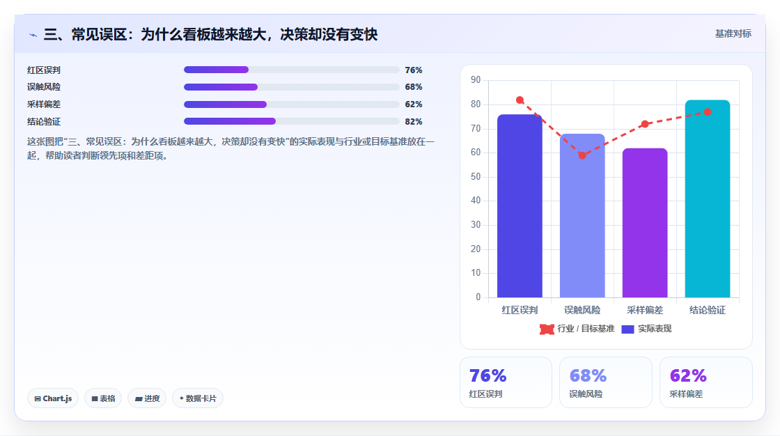Click the 50 y-axis tick label
780x436 pixels.
(476, 177)
